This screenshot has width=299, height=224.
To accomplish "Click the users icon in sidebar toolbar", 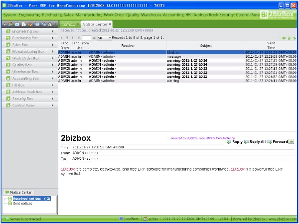I will coord(10,24).
